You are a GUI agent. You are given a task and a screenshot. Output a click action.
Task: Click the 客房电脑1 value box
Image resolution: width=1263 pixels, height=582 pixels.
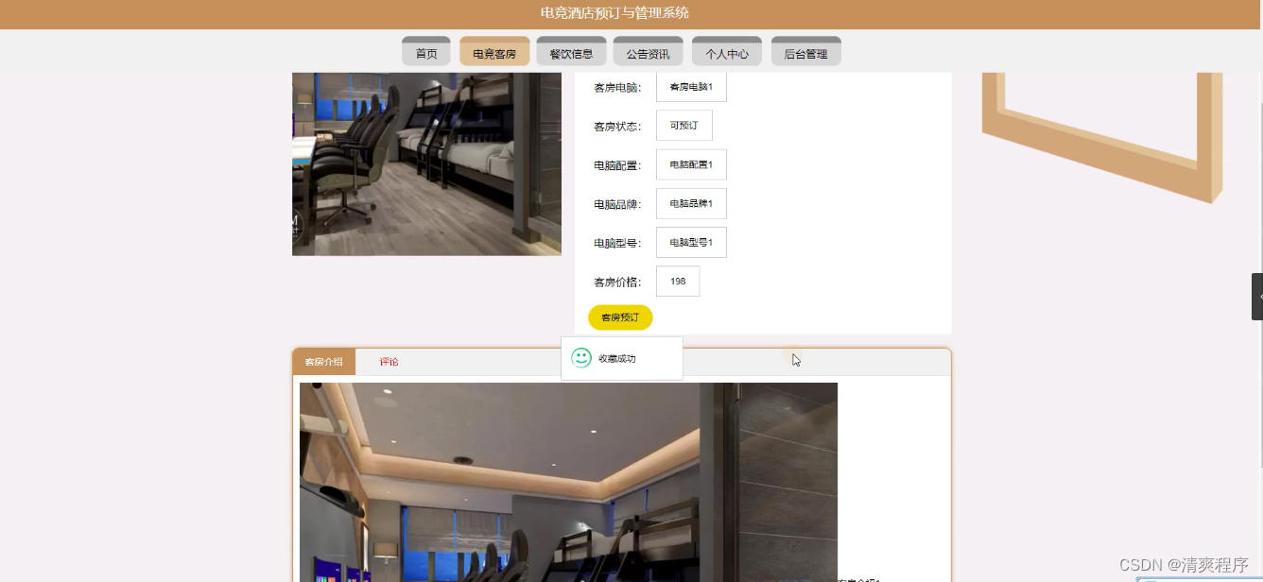pos(691,87)
